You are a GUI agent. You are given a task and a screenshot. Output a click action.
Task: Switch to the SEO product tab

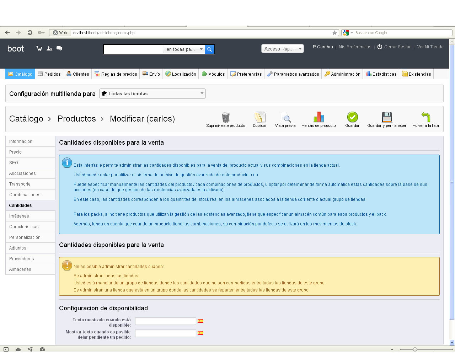pyautogui.click(x=30, y=163)
